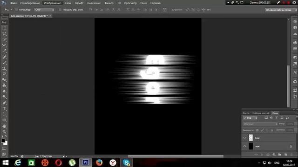Select the Move tool in toolbox

[4, 22]
